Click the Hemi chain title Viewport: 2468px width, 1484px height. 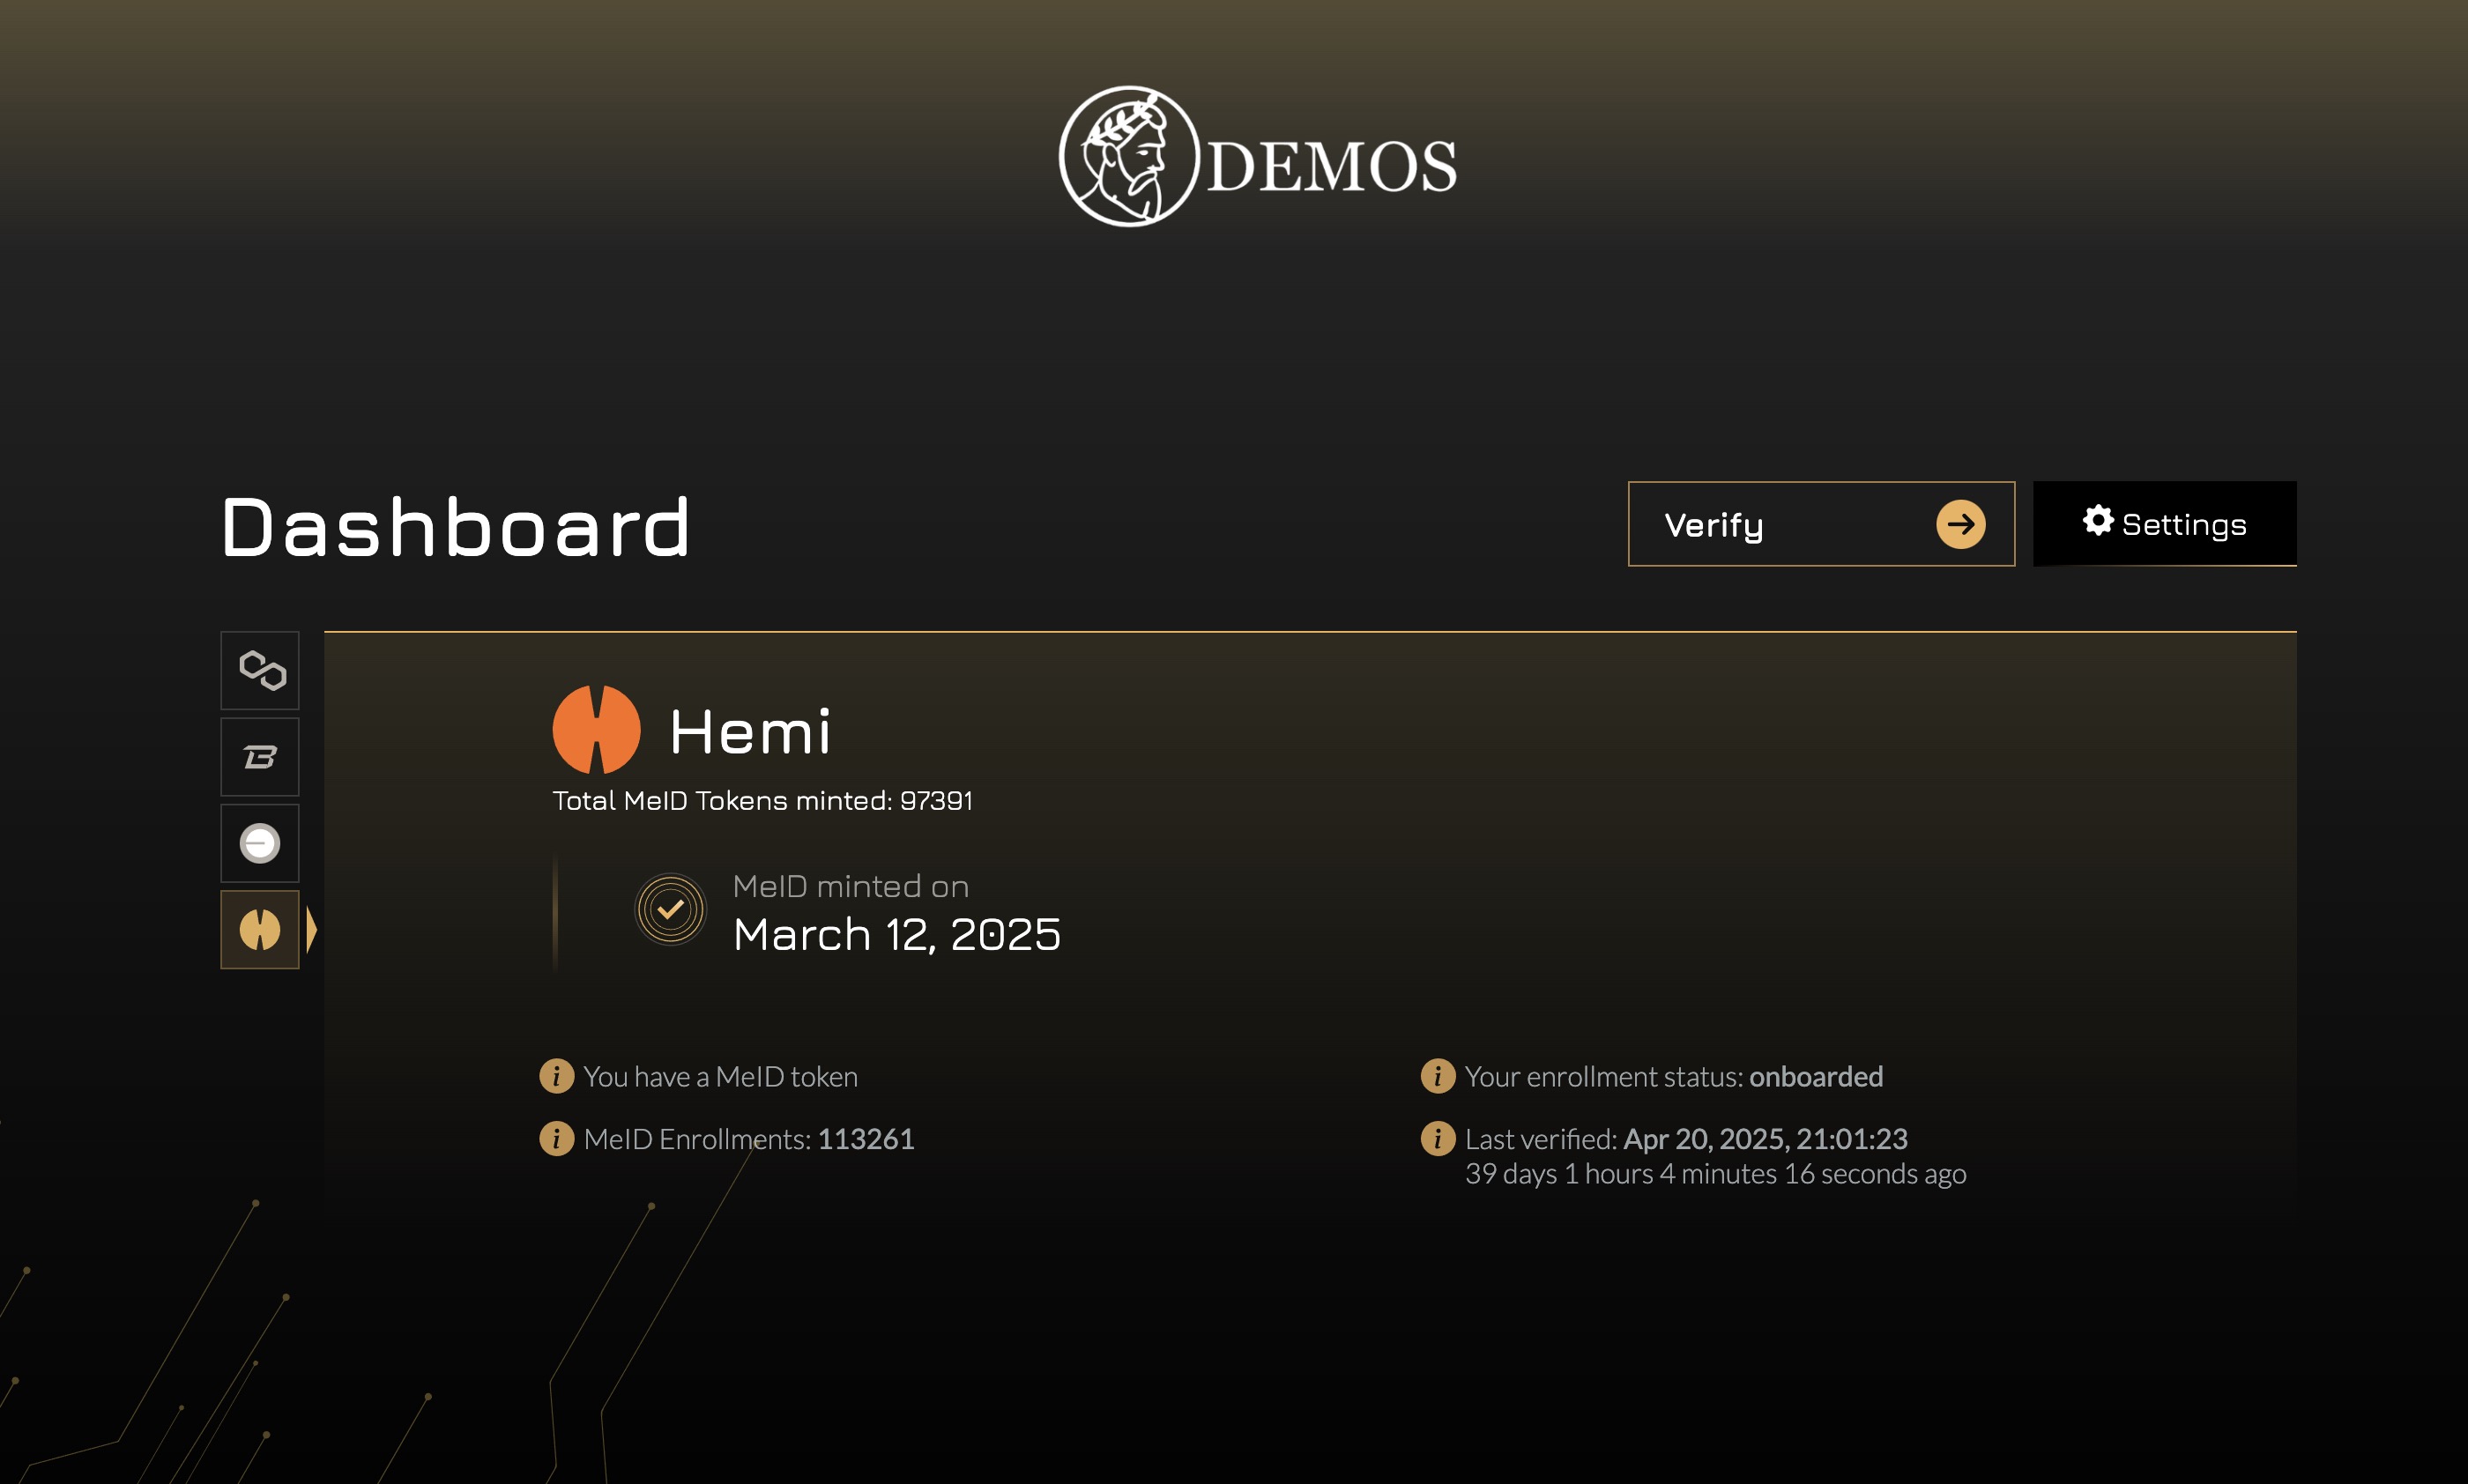coord(750,732)
